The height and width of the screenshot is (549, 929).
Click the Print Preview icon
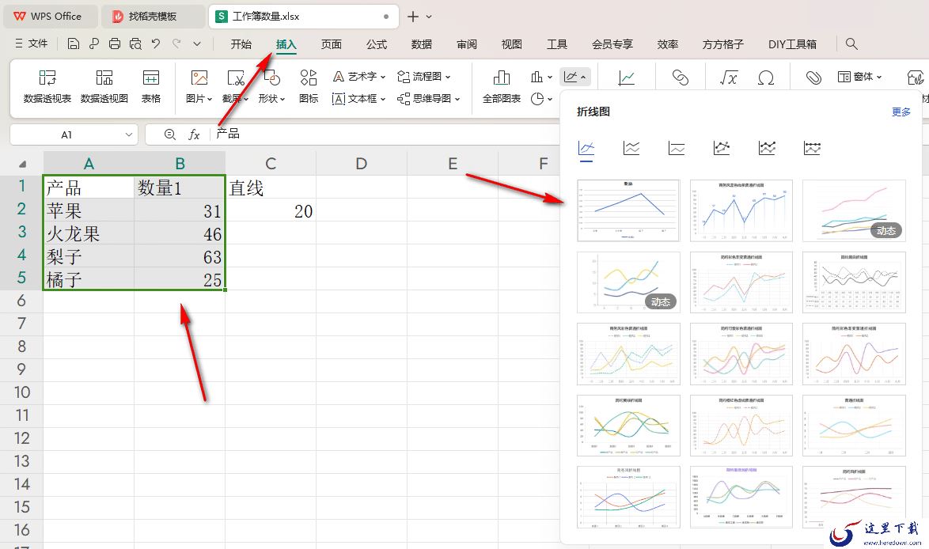pos(135,44)
